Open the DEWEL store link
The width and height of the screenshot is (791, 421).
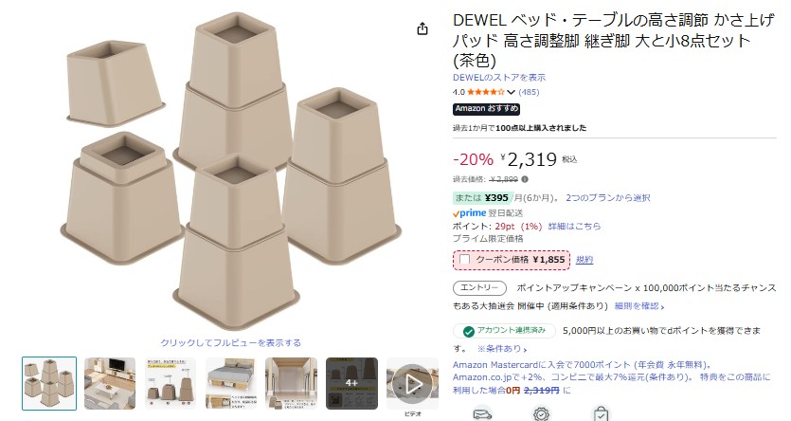499,77
